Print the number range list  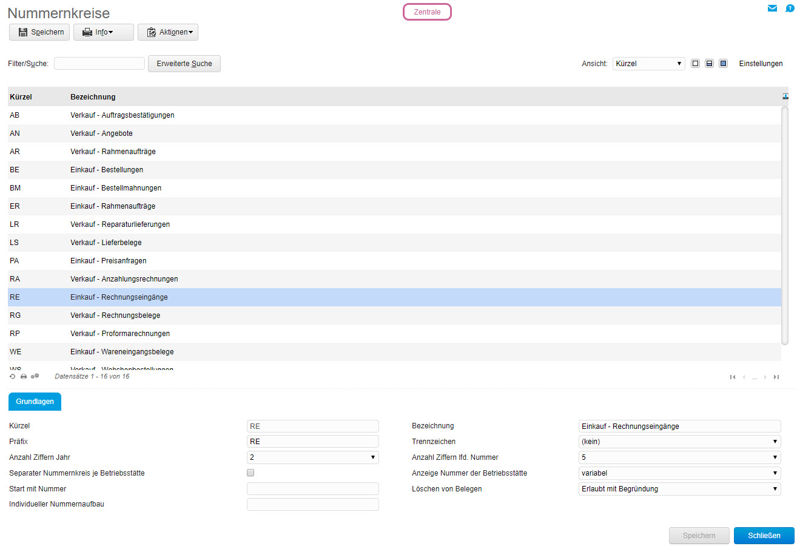(x=23, y=376)
